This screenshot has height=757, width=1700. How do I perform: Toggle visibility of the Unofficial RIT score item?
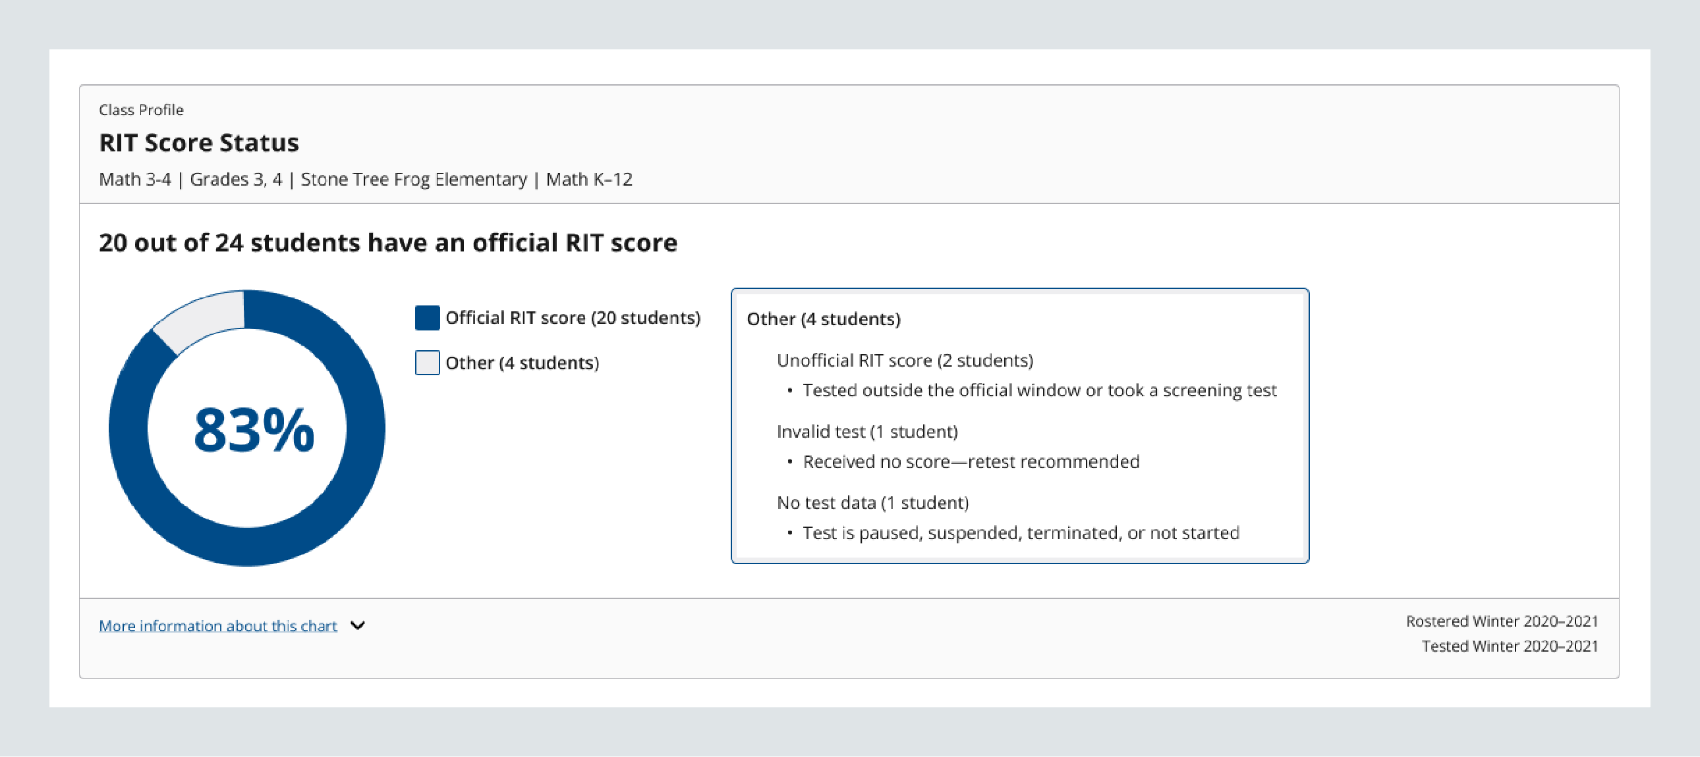tap(905, 360)
